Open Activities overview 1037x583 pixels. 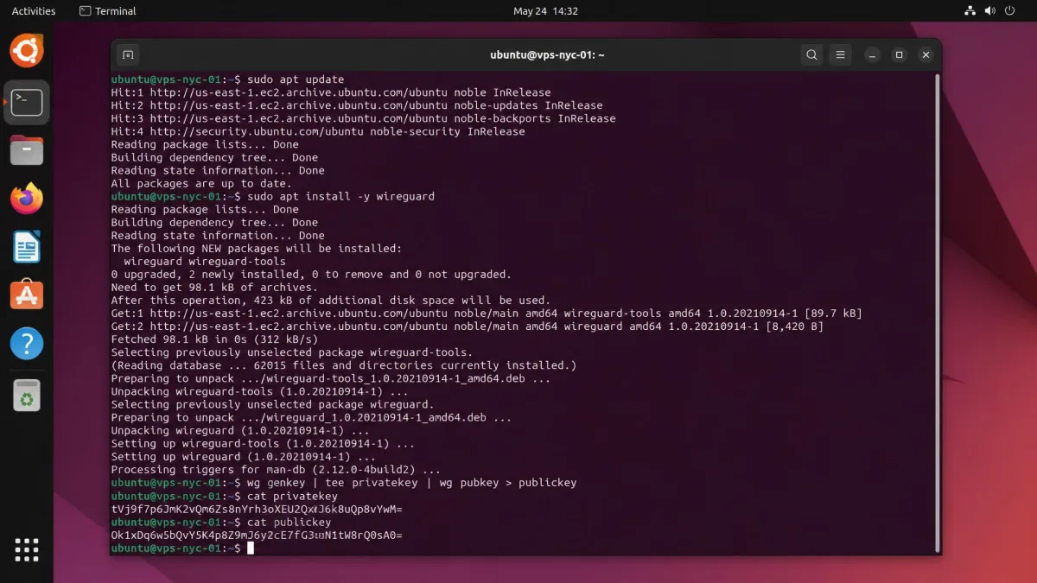point(34,11)
